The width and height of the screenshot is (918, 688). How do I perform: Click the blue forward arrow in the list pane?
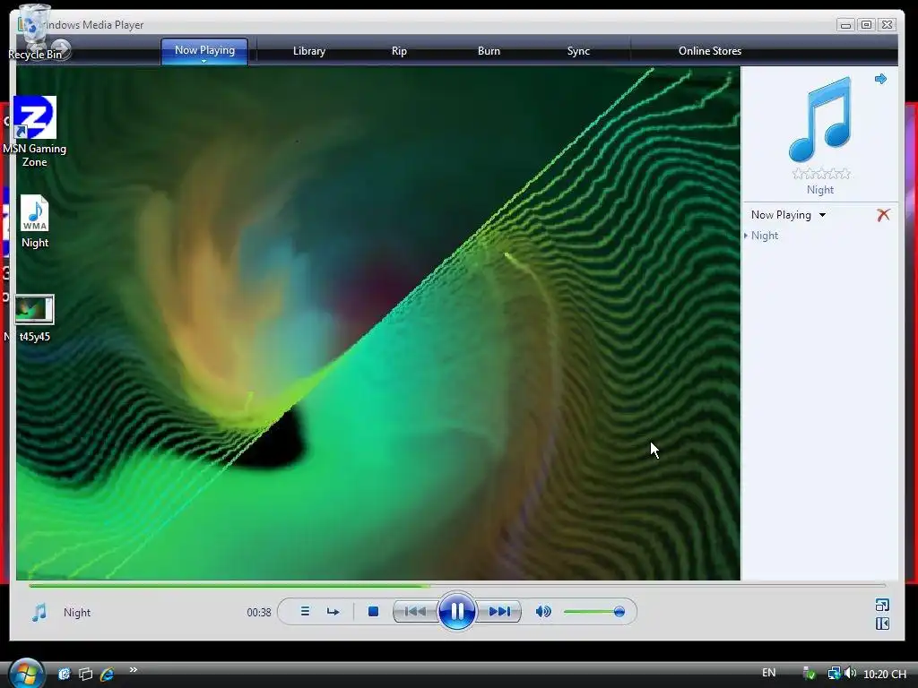[x=880, y=79]
